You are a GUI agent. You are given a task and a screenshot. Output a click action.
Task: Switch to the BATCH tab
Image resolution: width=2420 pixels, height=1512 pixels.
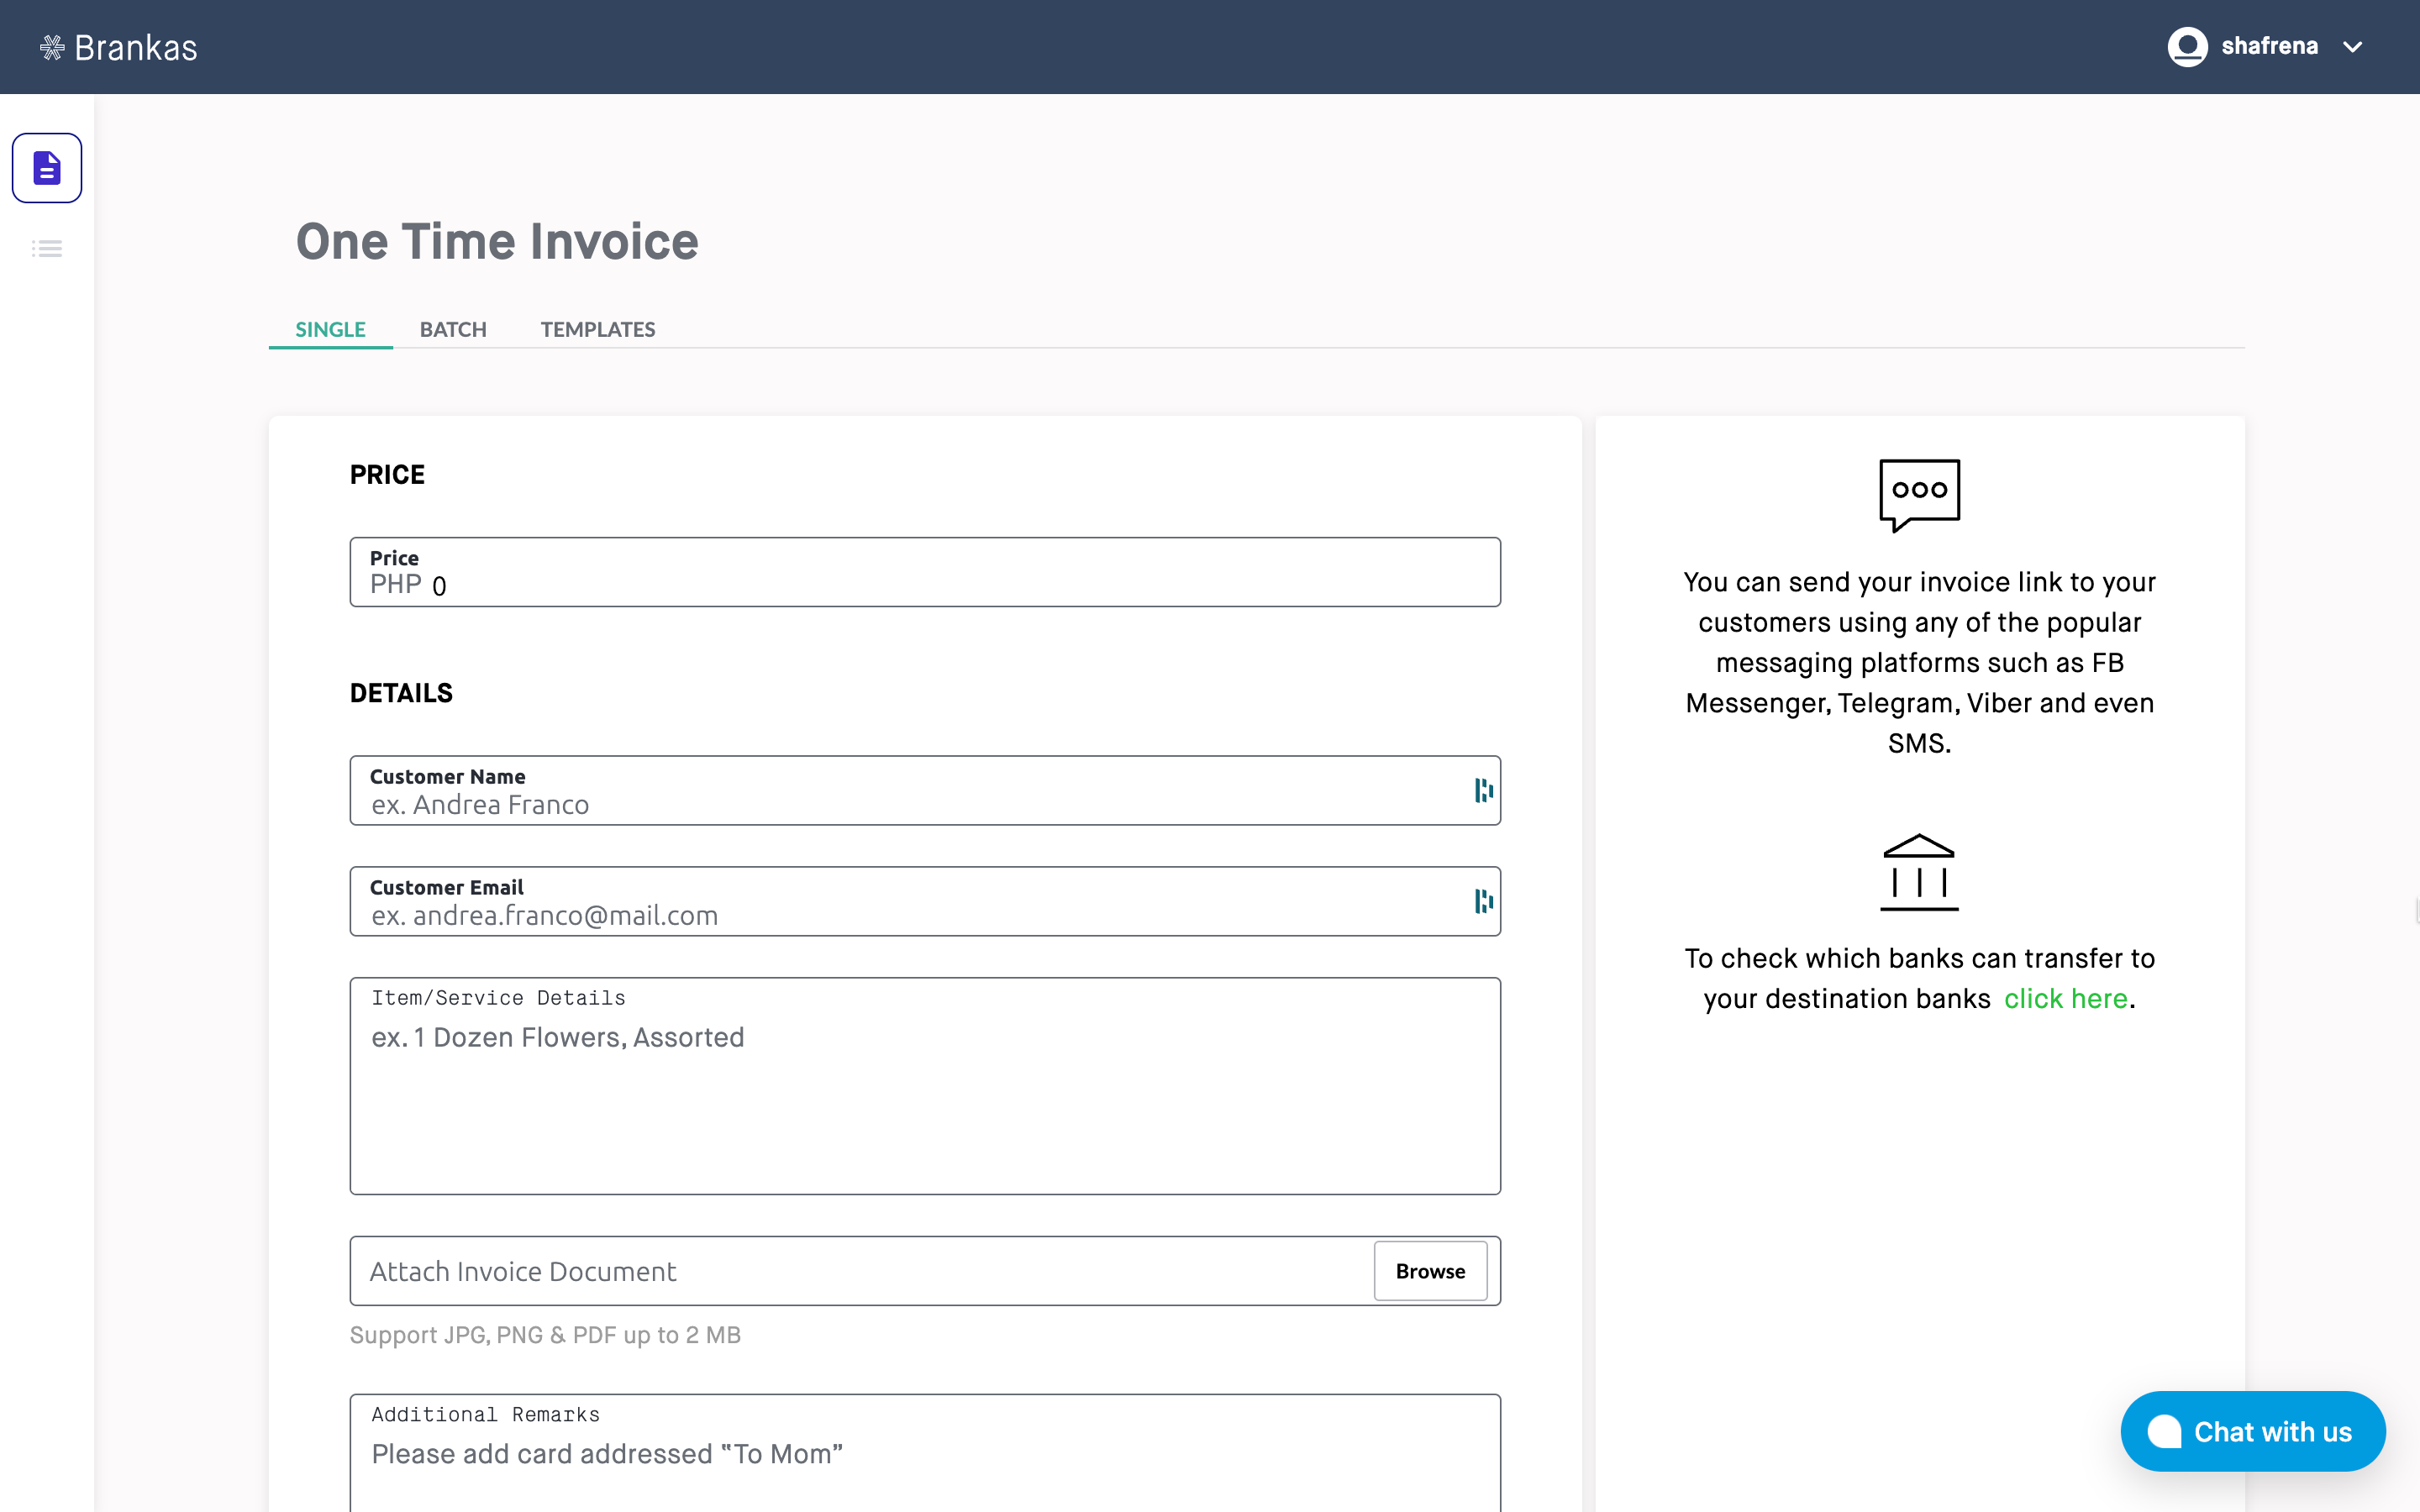point(453,330)
